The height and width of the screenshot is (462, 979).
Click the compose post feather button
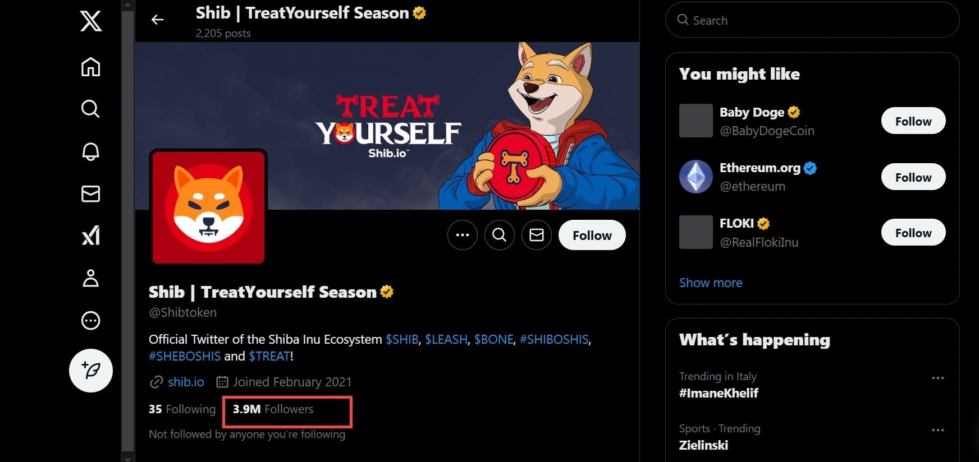(x=91, y=371)
